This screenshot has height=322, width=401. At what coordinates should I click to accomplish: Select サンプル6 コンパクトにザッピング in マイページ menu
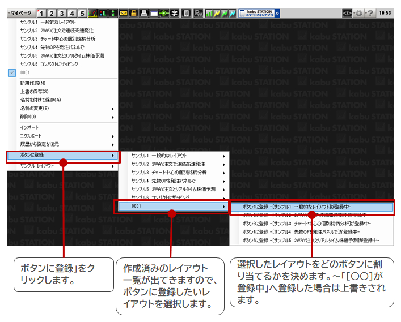[x=63, y=64]
